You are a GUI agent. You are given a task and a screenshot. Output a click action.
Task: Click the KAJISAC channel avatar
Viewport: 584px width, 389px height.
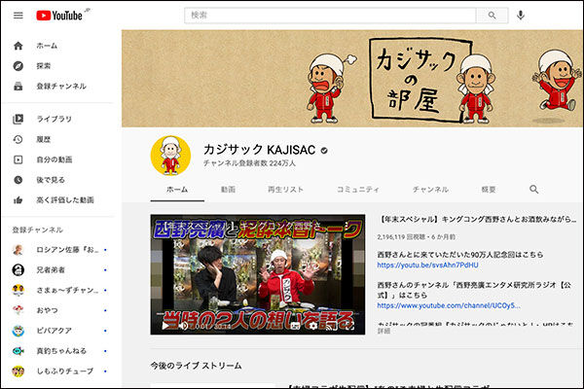coord(170,156)
